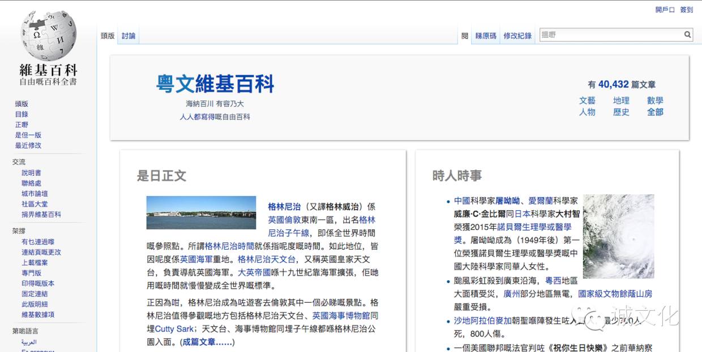Select العربية in the language list
The image size is (702, 352).
click(x=29, y=342)
